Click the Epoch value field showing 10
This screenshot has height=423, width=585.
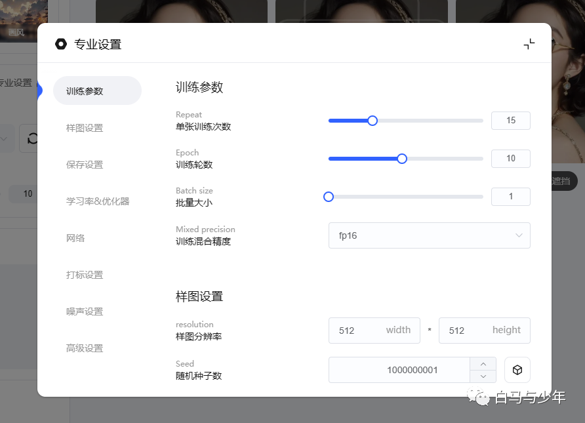[511, 159]
